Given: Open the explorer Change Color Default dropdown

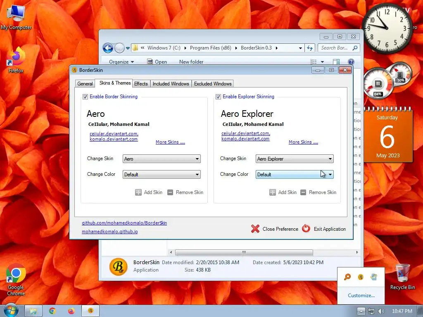Looking at the screenshot, I should point(295,175).
